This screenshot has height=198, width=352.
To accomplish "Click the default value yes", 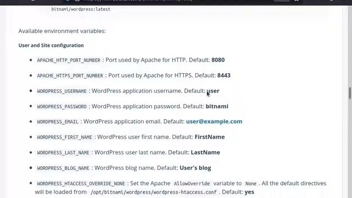I will tap(249, 192).
